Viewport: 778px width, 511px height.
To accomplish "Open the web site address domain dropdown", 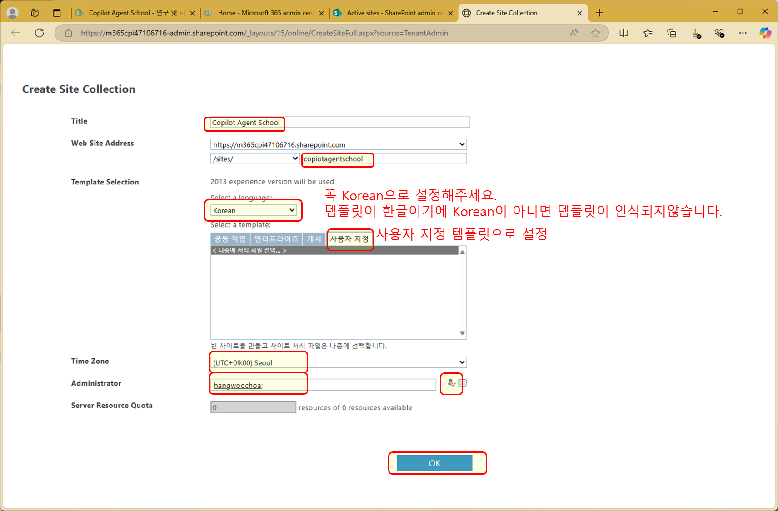I will tap(339, 144).
